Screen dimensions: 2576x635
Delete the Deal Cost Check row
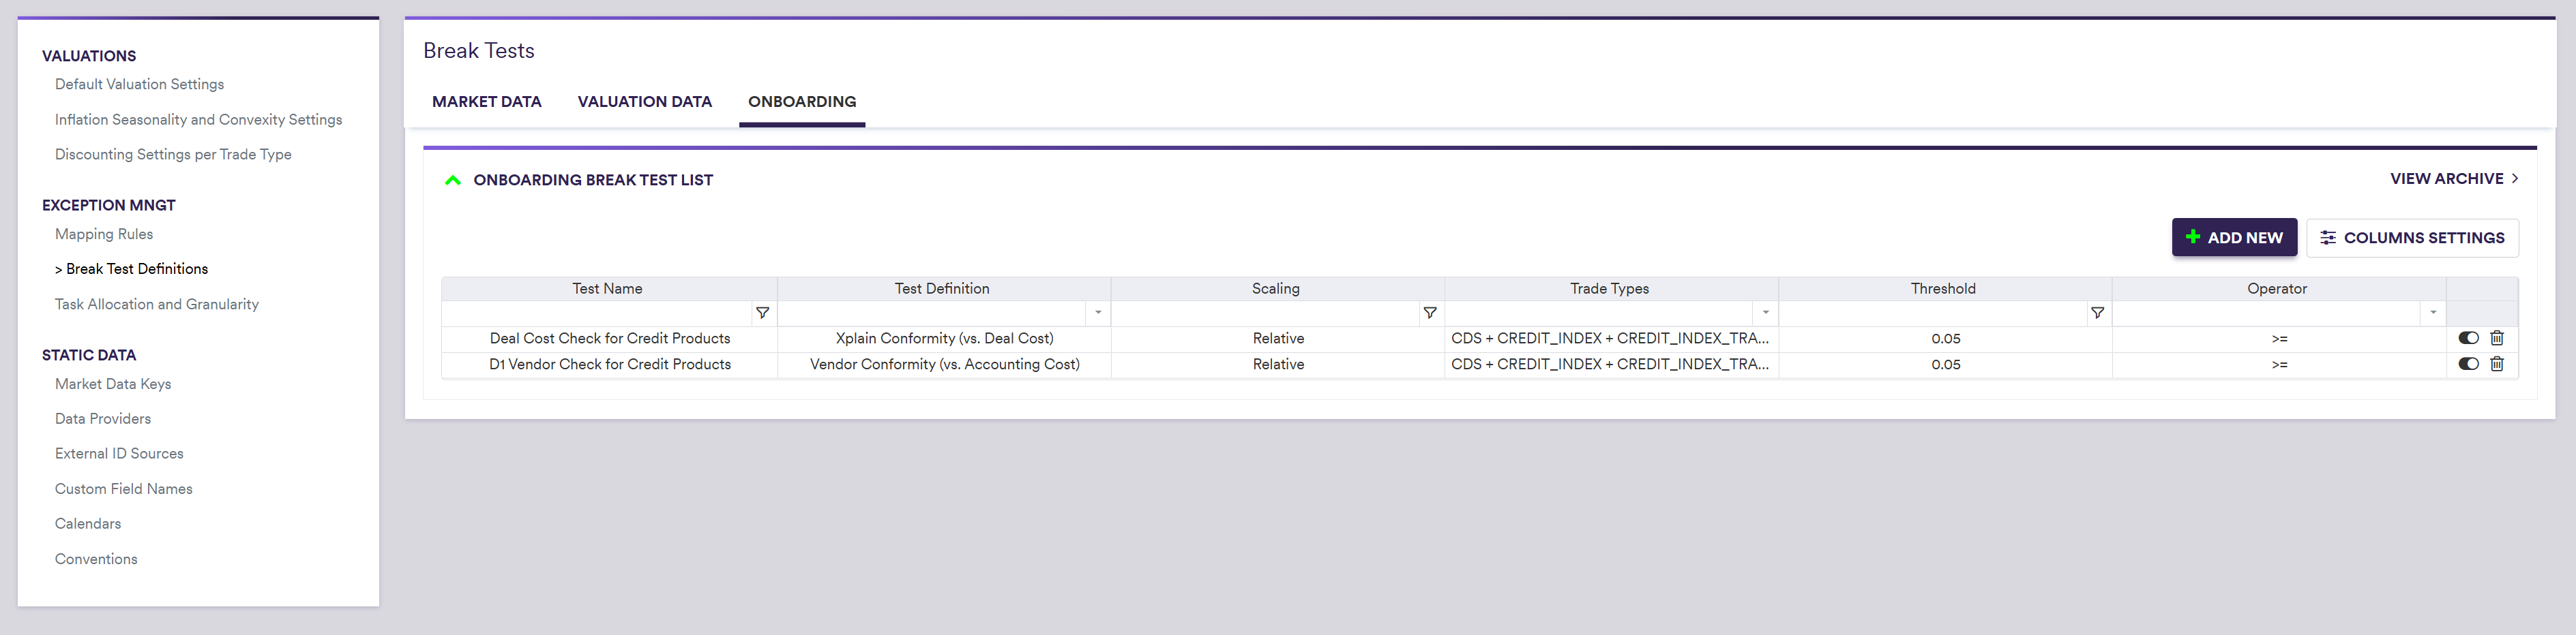tap(2496, 339)
